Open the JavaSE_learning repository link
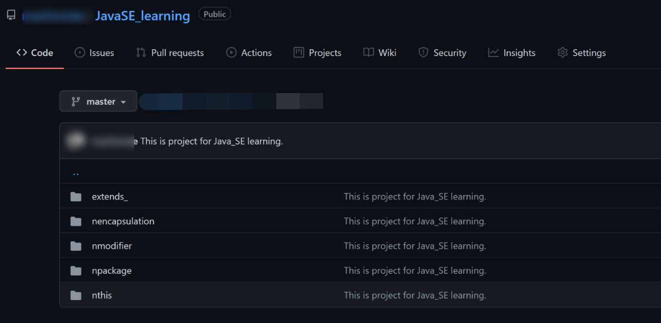The width and height of the screenshot is (661, 323). tap(142, 16)
